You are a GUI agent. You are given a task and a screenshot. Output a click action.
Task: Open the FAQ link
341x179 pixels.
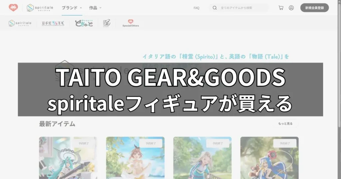196,8
